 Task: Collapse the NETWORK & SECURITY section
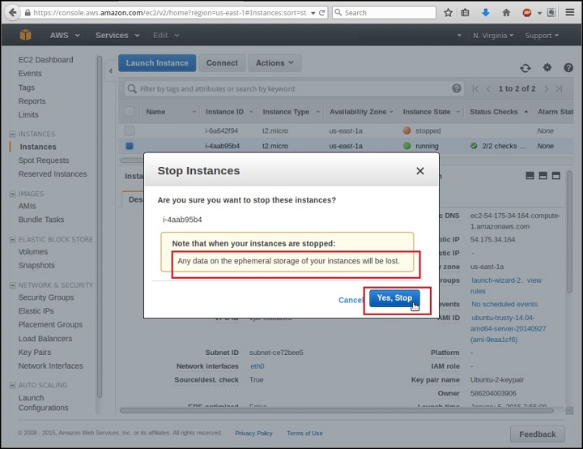(12, 285)
